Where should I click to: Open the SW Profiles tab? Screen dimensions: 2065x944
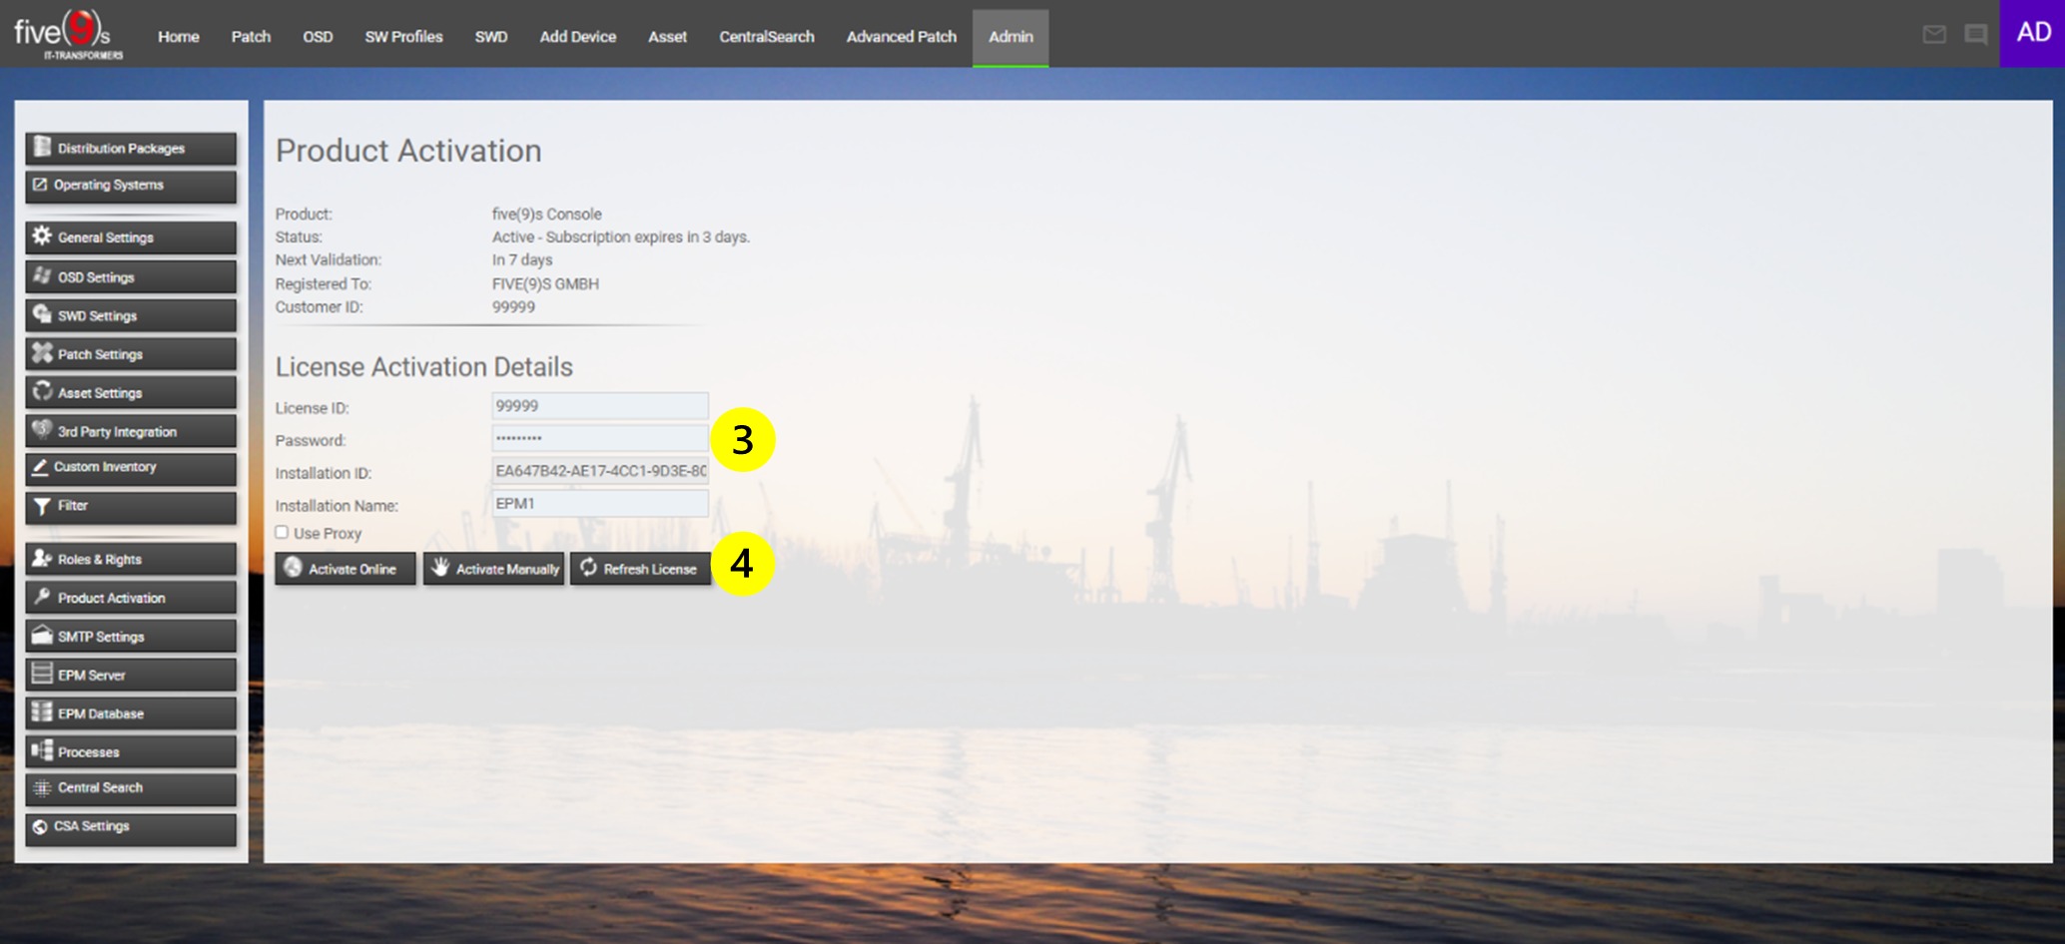tap(403, 36)
